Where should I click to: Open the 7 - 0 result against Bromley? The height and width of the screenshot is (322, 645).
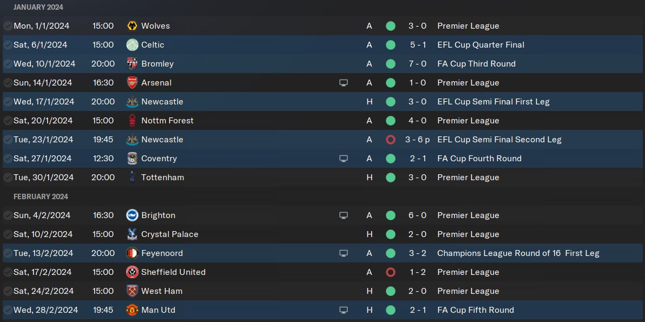pos(417,64)
